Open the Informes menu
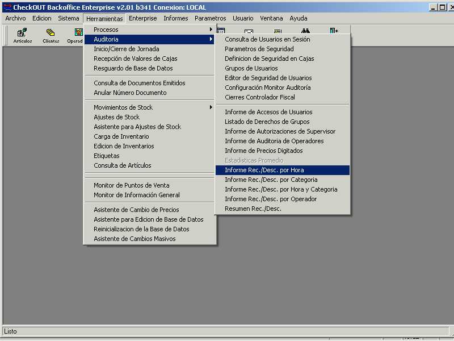The width and height of the screenshot is (454, 341). pos(176,18)
